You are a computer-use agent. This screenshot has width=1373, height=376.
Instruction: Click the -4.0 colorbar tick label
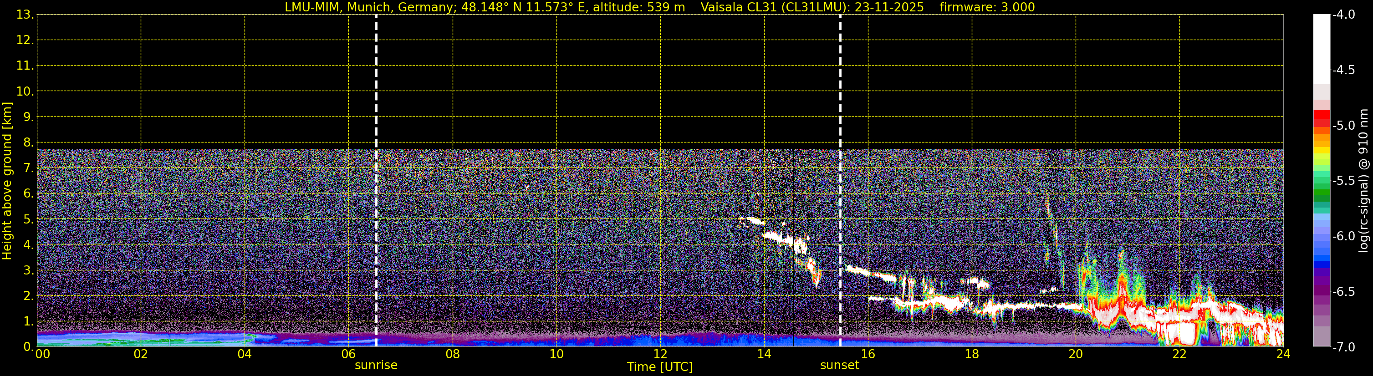click(x=1343, y=15)
